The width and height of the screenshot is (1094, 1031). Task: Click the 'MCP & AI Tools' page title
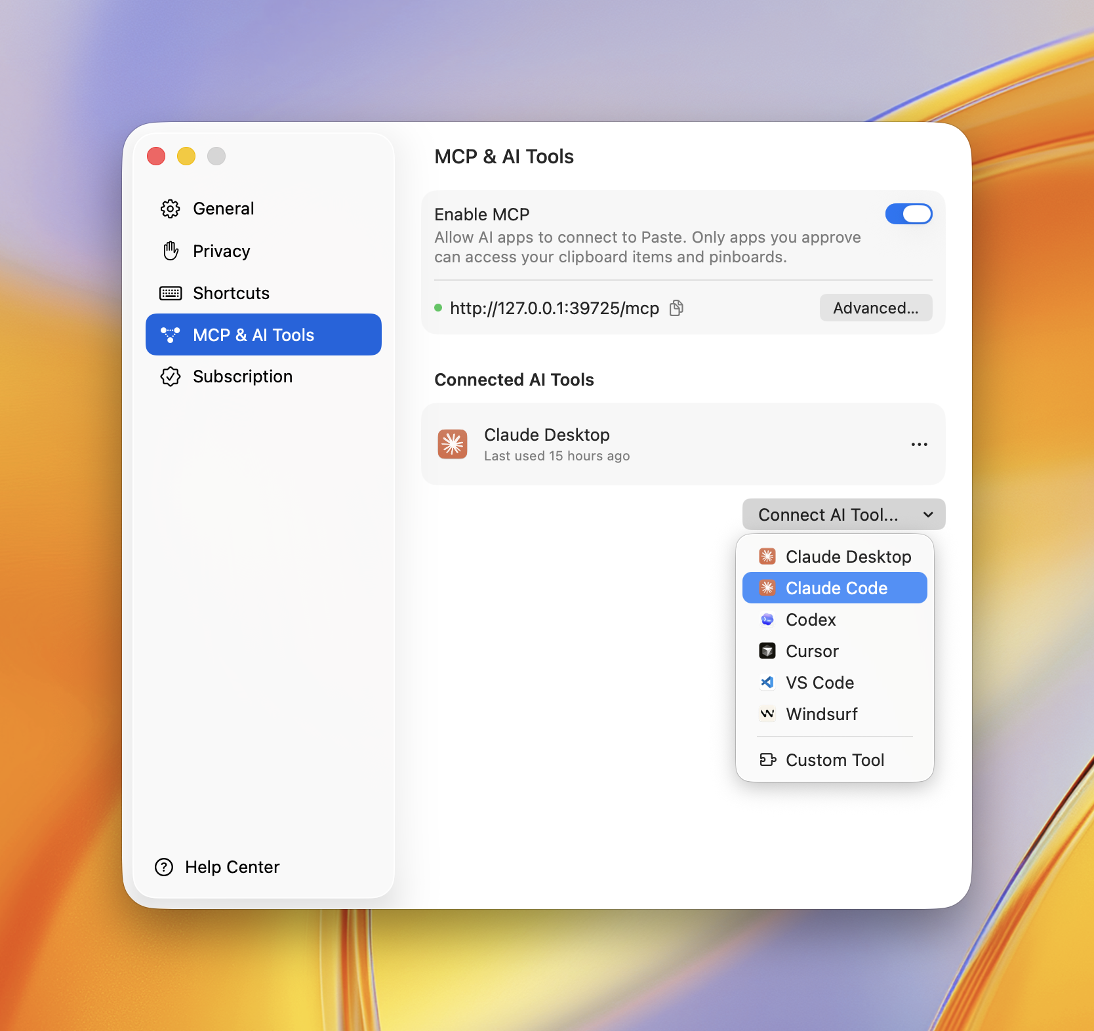coord(504,157)
